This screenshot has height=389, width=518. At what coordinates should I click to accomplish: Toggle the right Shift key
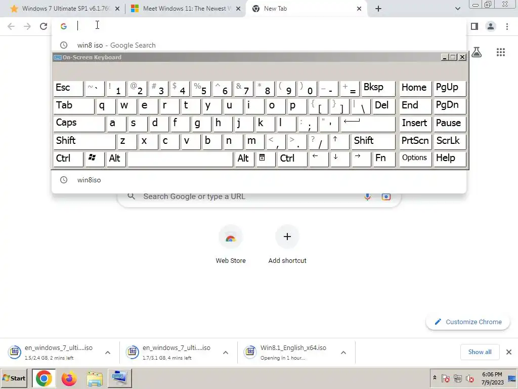(373, 141)
